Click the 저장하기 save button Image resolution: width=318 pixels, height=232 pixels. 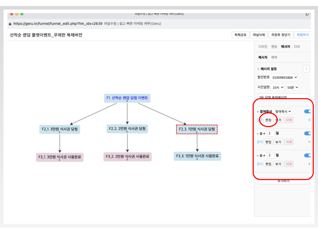click(x=302, y=35)
